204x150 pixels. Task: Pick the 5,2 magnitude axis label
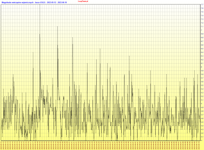point(202,96)
